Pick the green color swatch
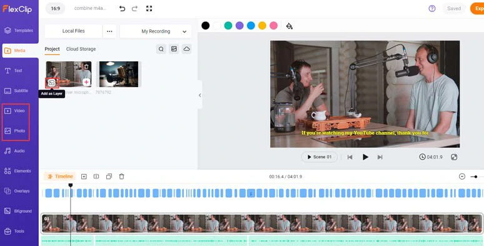Screen dimensions: 484x246 (228, 26)
